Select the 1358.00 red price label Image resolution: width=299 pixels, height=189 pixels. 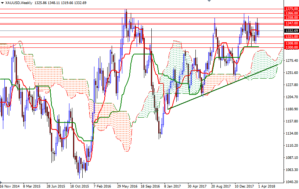[291, 17]
